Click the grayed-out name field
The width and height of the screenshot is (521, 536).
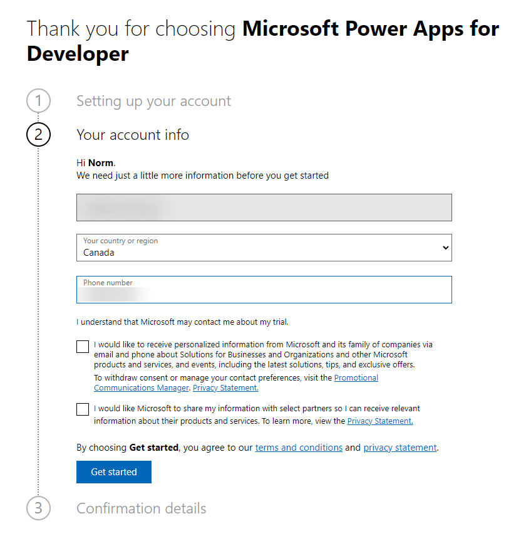(x=263, y=207)
